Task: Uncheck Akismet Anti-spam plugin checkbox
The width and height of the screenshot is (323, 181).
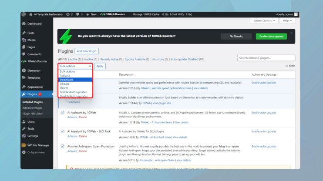Action: point(63,146)
